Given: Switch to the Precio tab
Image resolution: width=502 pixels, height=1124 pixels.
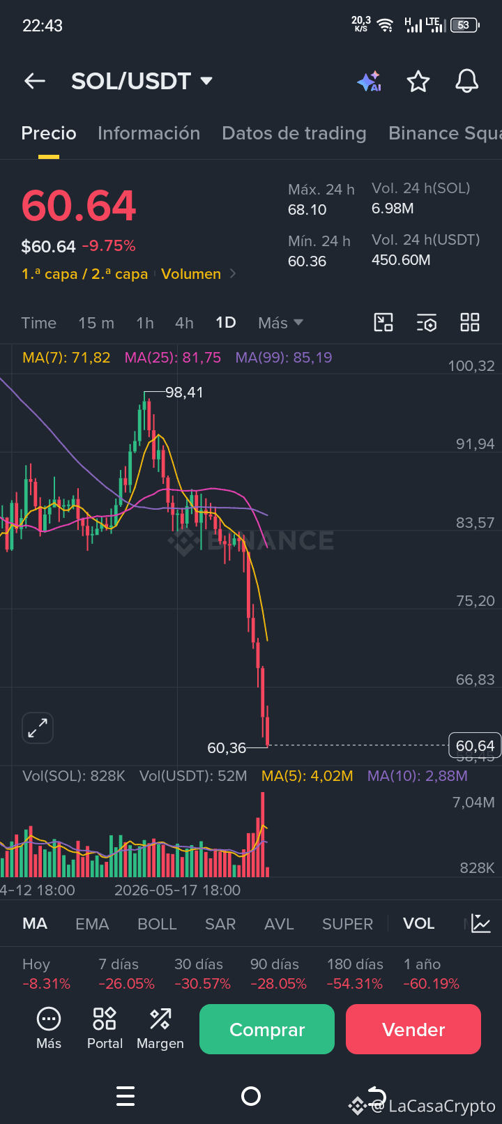Looking at the screenshot, I should point(49,133).
